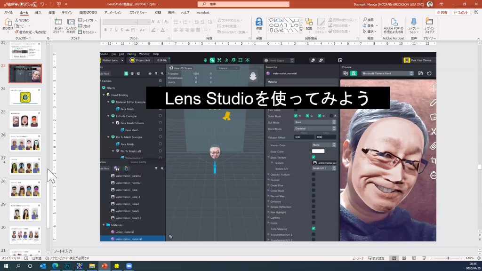Click the Paste (貼り付け) icon
The image size is (482, 271).
click(8, 23)
